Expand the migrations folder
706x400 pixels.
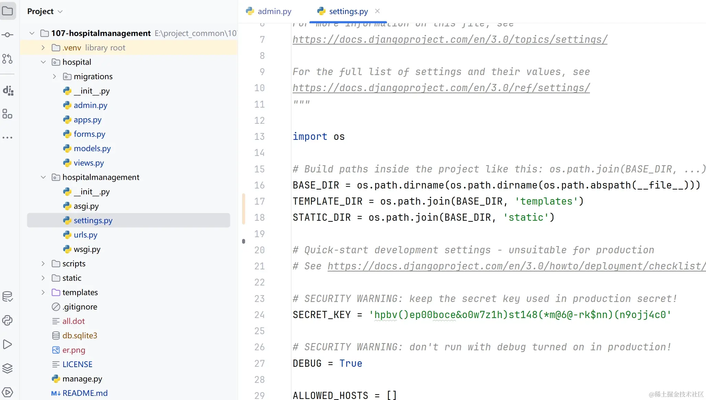(x=54, y=76)
